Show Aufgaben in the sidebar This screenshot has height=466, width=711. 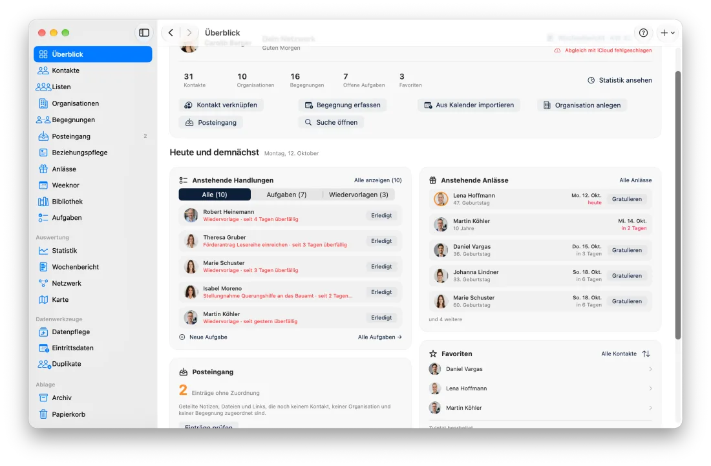pos(93,218)
